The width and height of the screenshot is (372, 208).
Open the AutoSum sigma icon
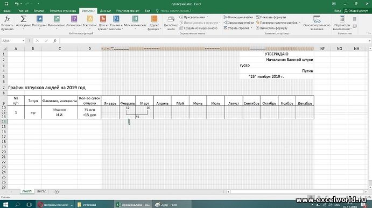(23, 19)
